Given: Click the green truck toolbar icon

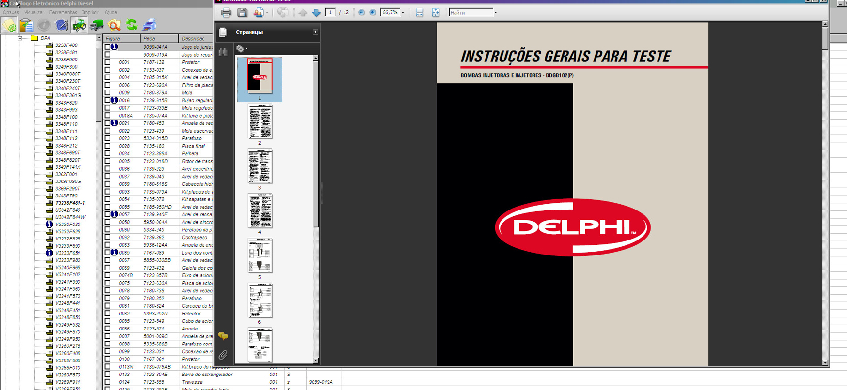Looking at the screenshot, I should point(96,25).
